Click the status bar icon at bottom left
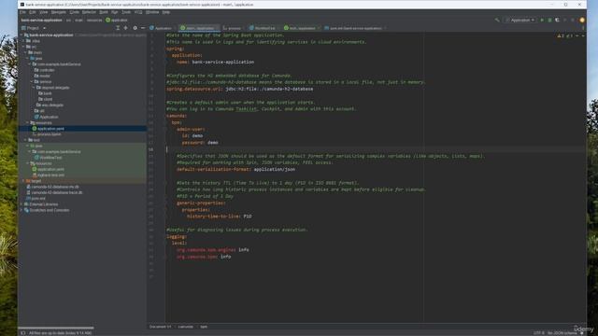598x336 pixels. (22, 332)
